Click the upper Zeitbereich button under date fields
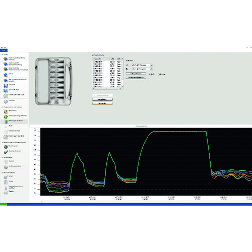This screenshot has height=252, width=252. click(x=136, y=74)
